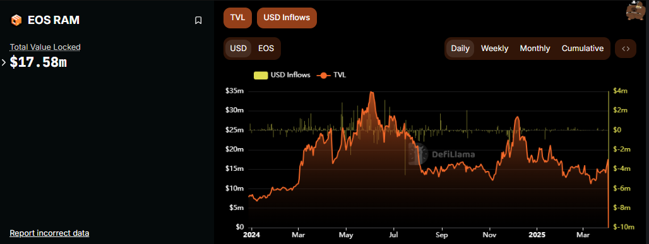Switch denomination to EOS
The width and height of the screenshot is (649, 244).
coord(266,49)
